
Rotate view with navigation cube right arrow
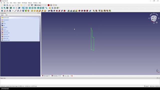(159, 18)
